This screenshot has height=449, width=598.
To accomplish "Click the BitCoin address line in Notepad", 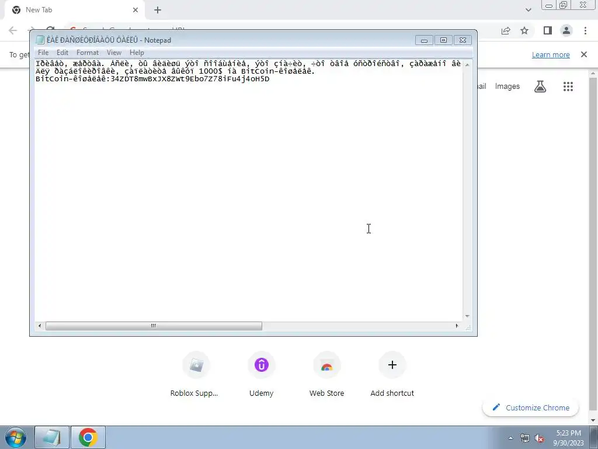I will pyautogui.click(x=152, y=79).
